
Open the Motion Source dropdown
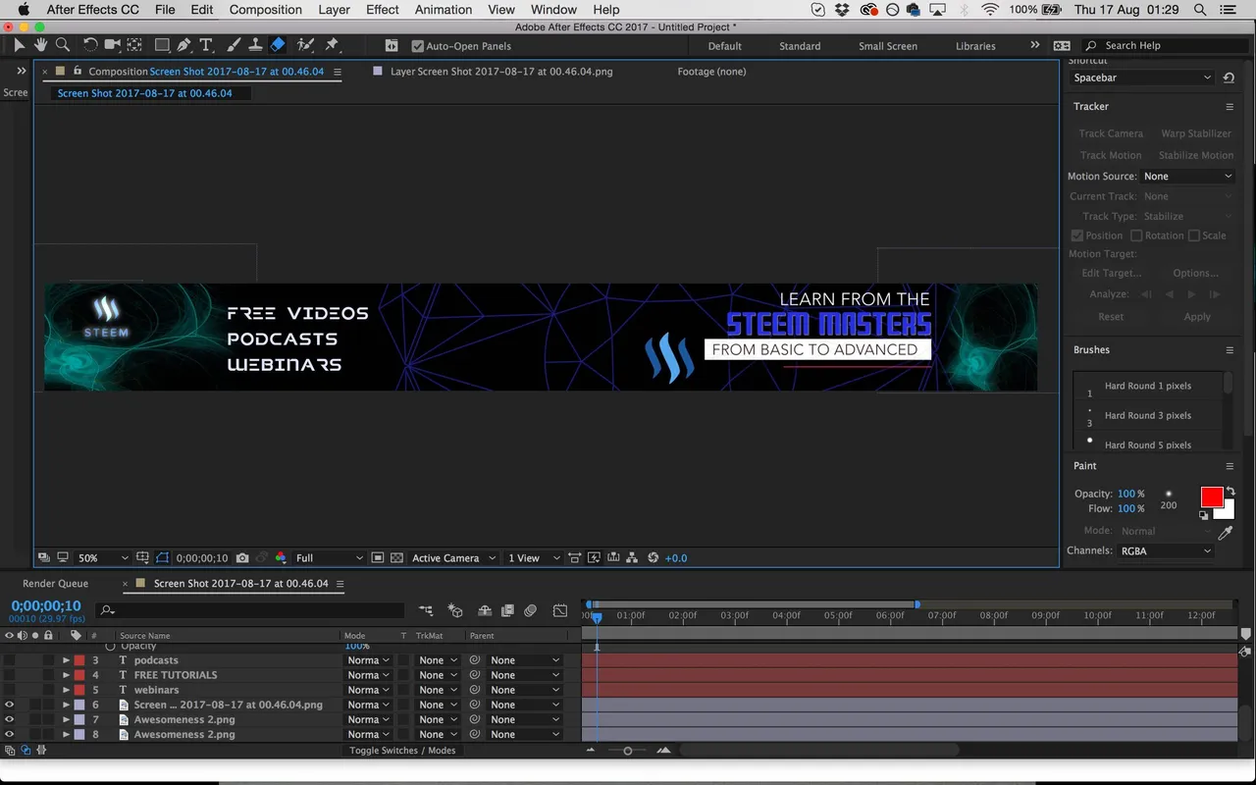coord(1187,177)
